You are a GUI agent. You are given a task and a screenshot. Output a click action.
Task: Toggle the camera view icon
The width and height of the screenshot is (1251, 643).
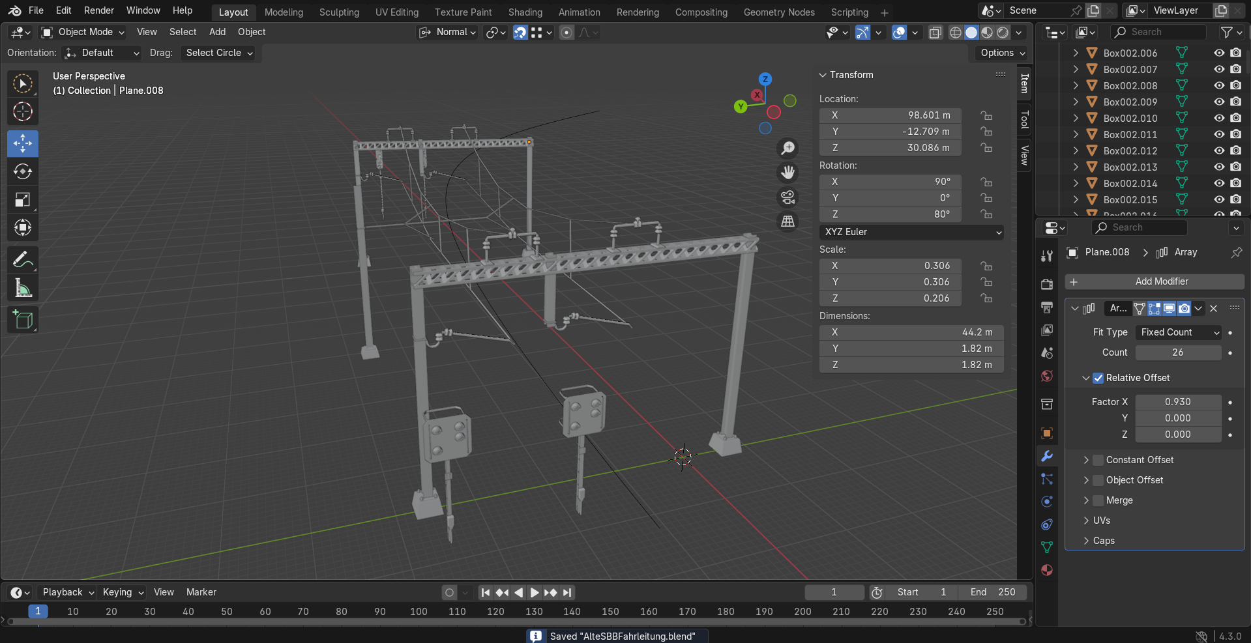coord(788,197)
